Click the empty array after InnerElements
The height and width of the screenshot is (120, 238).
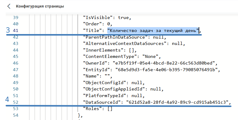pos(131,50)
